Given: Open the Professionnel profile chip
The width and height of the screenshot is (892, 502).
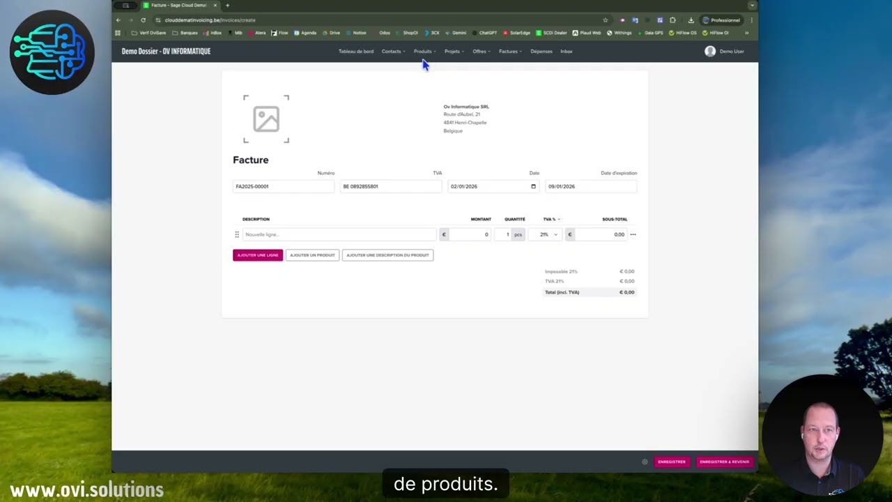Looking at the screenshot, I should tap(722, 20).
